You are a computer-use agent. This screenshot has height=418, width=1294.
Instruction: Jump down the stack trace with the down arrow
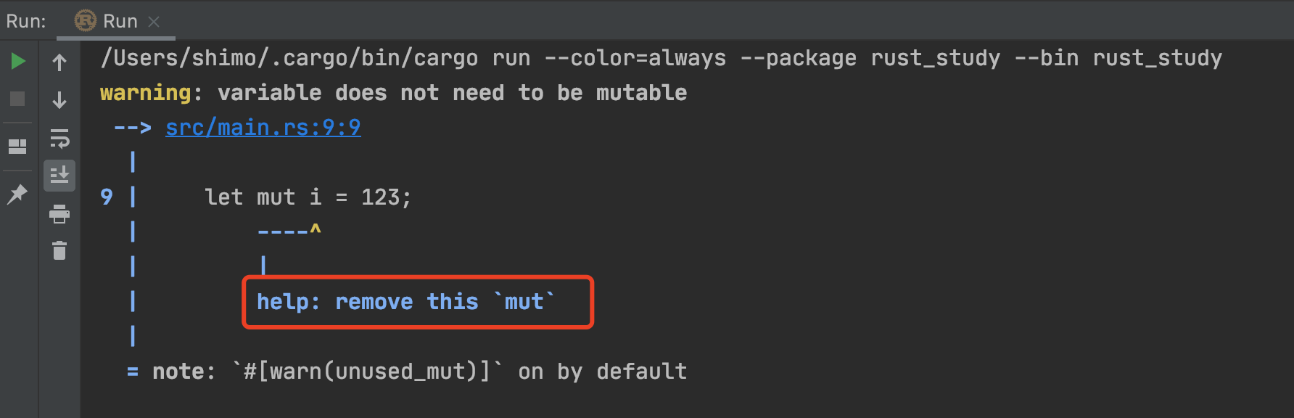coord(59,100)
